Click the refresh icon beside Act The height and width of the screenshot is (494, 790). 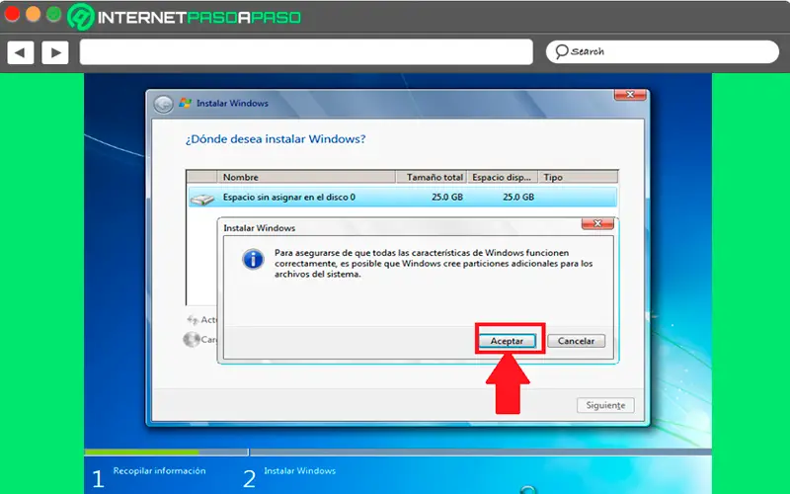point(193,320)
